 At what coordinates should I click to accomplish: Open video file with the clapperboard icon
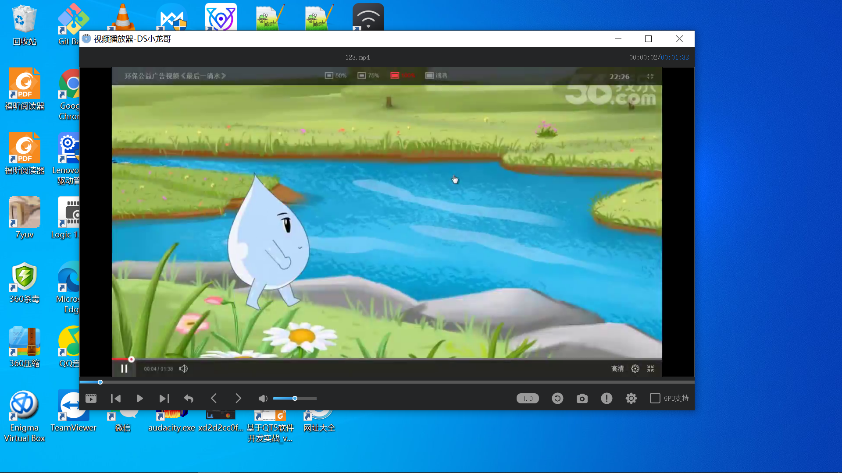(91, 398)
